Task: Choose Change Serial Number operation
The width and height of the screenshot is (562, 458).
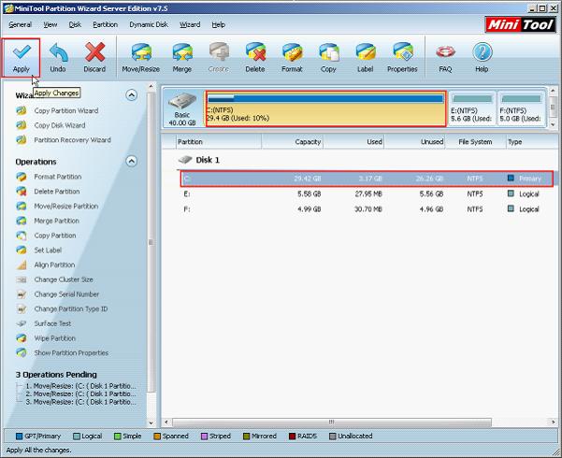Action: (x=66, y=294)
